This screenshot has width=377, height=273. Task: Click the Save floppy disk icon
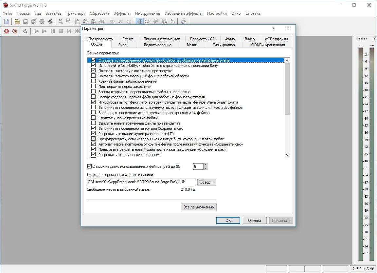pos(26,22)
